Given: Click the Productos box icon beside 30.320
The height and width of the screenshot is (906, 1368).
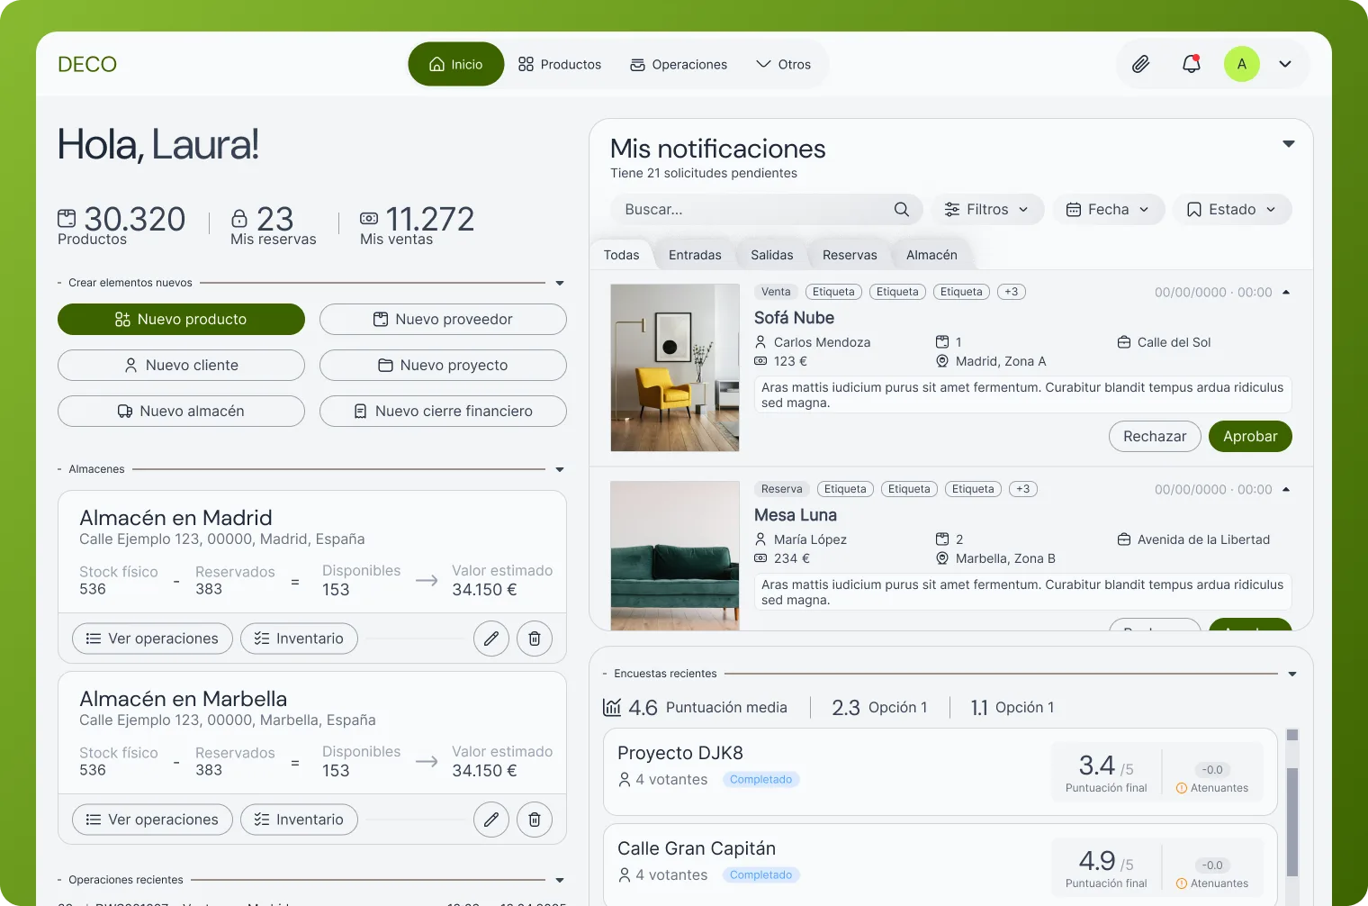Looking at the screenshot, I should (67, 218).
